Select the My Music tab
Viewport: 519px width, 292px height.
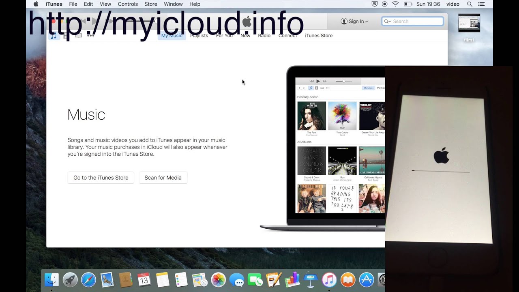[172, 36]
